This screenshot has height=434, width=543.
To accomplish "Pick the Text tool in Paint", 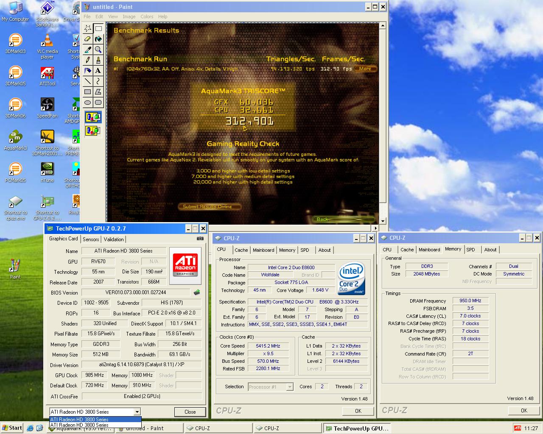I will 98,71.
